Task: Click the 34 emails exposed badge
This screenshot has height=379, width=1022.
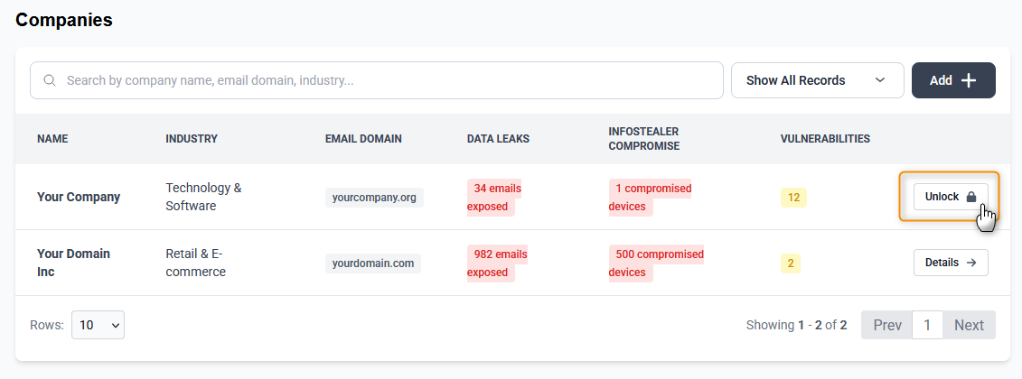Action: coord(494,198)
